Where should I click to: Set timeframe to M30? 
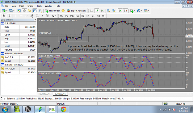coord(77,16)
